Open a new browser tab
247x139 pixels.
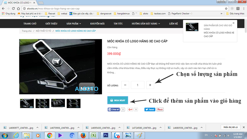point(41,3)
